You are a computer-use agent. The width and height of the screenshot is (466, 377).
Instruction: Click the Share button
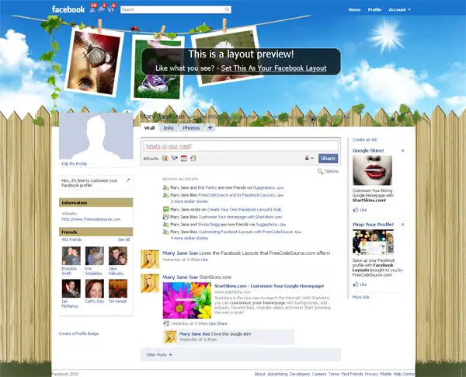pos(328,159)
